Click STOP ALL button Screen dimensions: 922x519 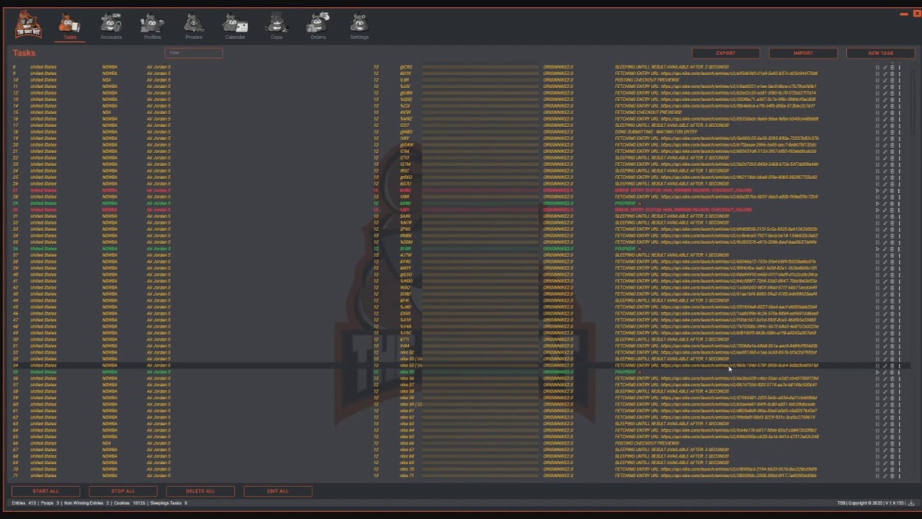(x=122, y=491)
